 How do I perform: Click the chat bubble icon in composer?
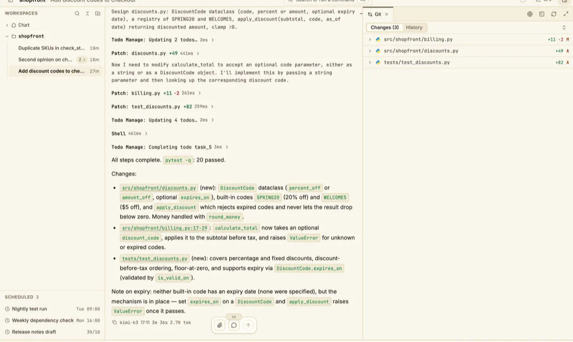click(x=234, y=325)
